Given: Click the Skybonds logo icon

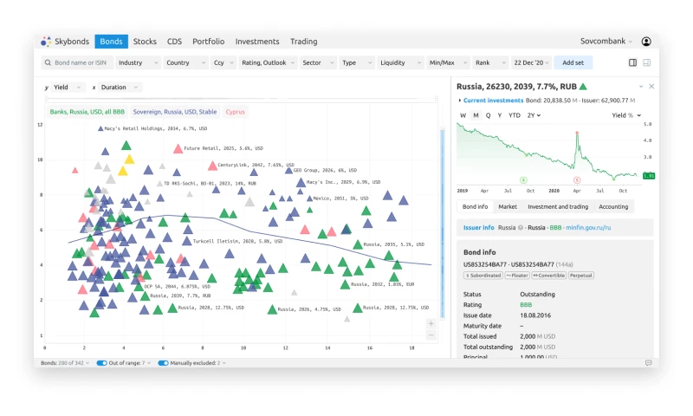Looking at the screenshot, I should pyautogui.click(x=46, y=42).
